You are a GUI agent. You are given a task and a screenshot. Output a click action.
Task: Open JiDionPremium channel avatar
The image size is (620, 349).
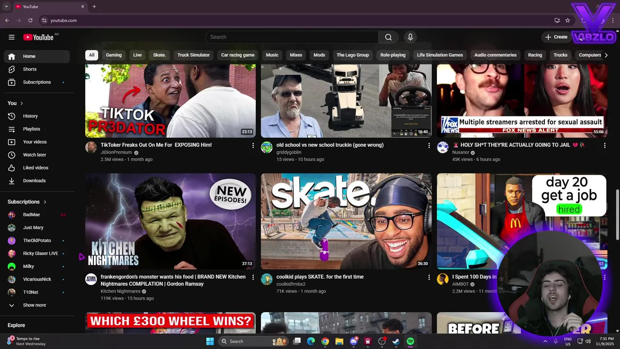[91, 147]
